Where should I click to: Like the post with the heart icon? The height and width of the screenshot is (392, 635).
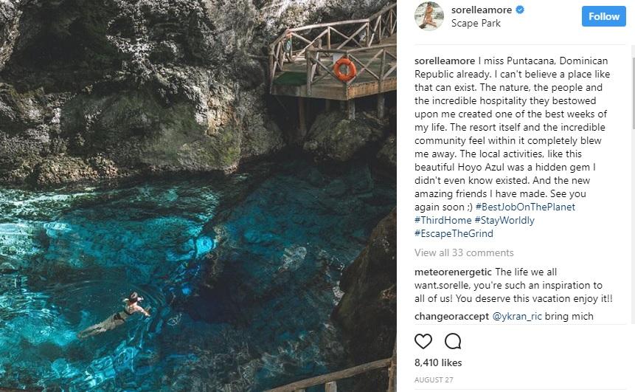[x=423, y=341]
